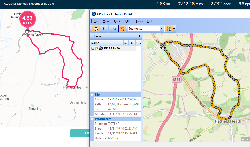Click the remove points toolbar icon
Image resolution: width=250 pixels, height=147 pixels.
[115, 29]
